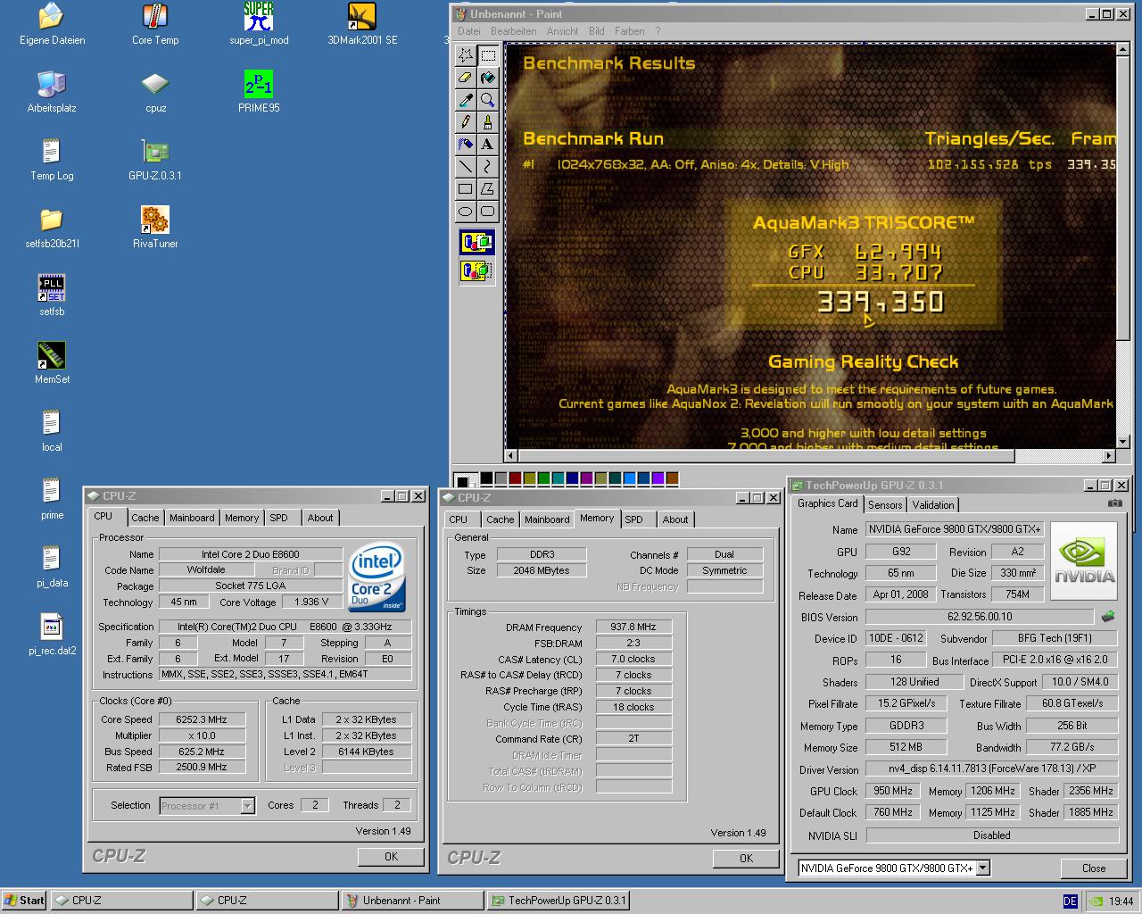Click the DE language indicator in the tray
The image size is (1142, 914).
pos(1071,902)
